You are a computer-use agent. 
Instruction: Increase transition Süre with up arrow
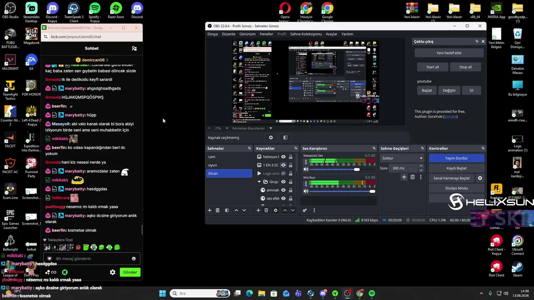(x=421, y=166)
